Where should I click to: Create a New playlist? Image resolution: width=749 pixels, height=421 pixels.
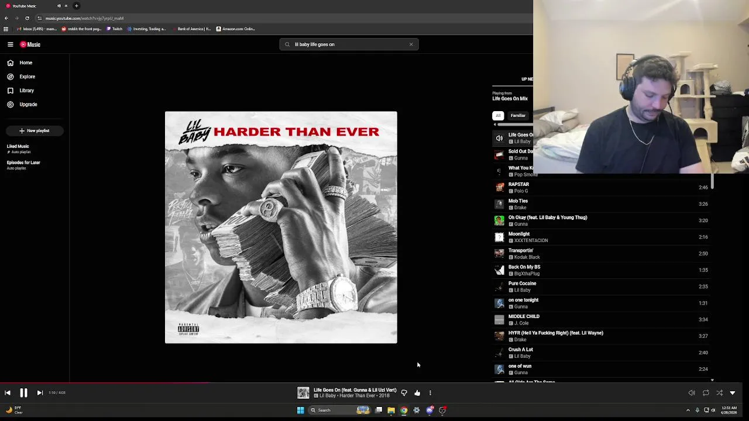(x=35, y=130)
